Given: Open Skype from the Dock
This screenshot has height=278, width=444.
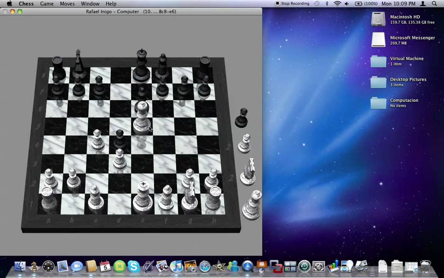Looking at the screenshot, I should pyautogui.click(x=133, y=266).
